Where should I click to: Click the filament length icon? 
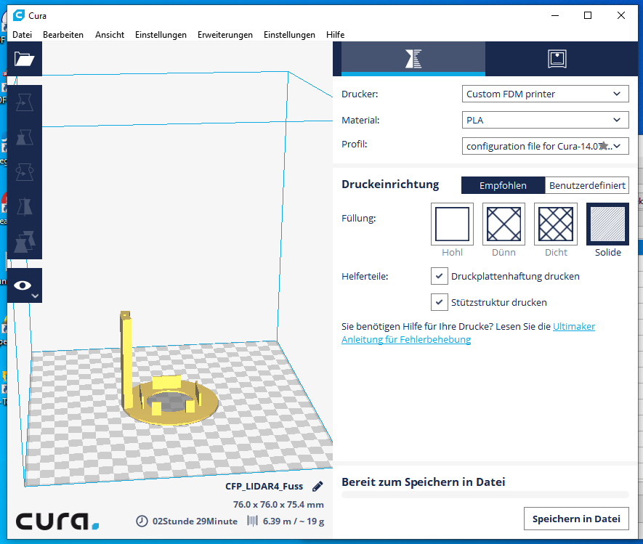[x=252, y=521]
